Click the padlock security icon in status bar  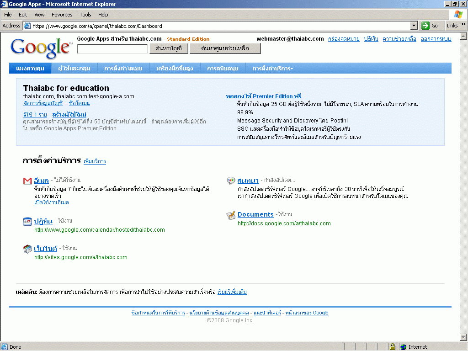(392, 347)
